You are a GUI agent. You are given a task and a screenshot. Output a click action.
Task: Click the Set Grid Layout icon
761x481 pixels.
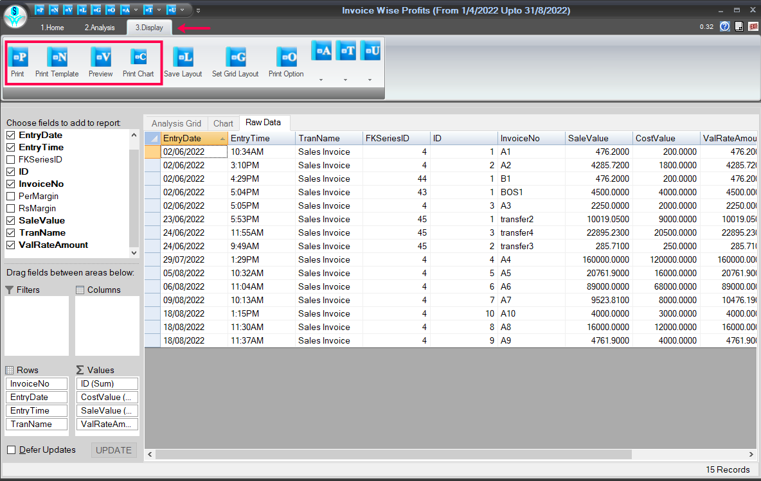pos(235,57)
